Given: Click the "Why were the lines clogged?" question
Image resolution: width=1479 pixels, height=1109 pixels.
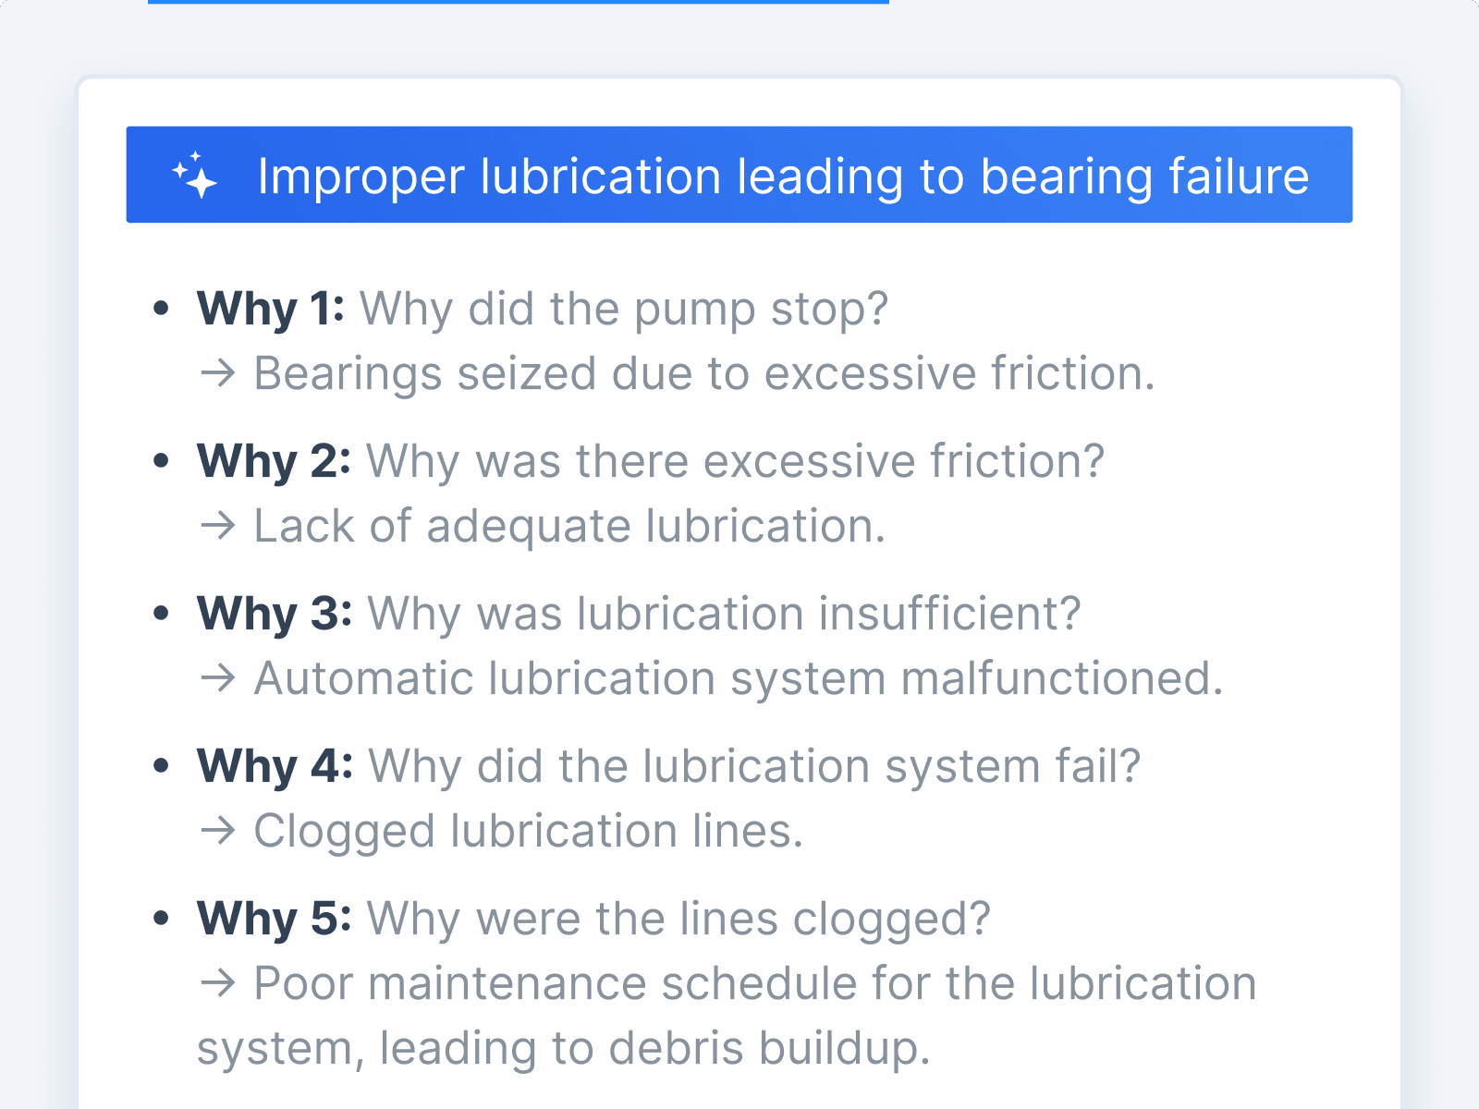Looking at the screenshot, I should click(x=678, y=918).
